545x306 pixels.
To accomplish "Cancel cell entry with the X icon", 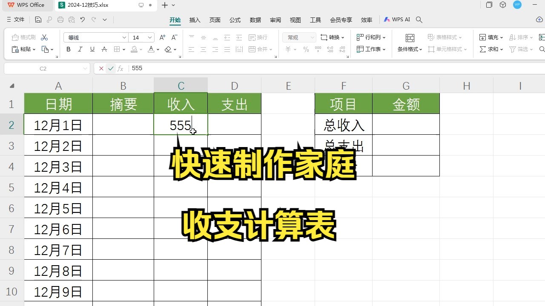I will click(x=100, y=68).
